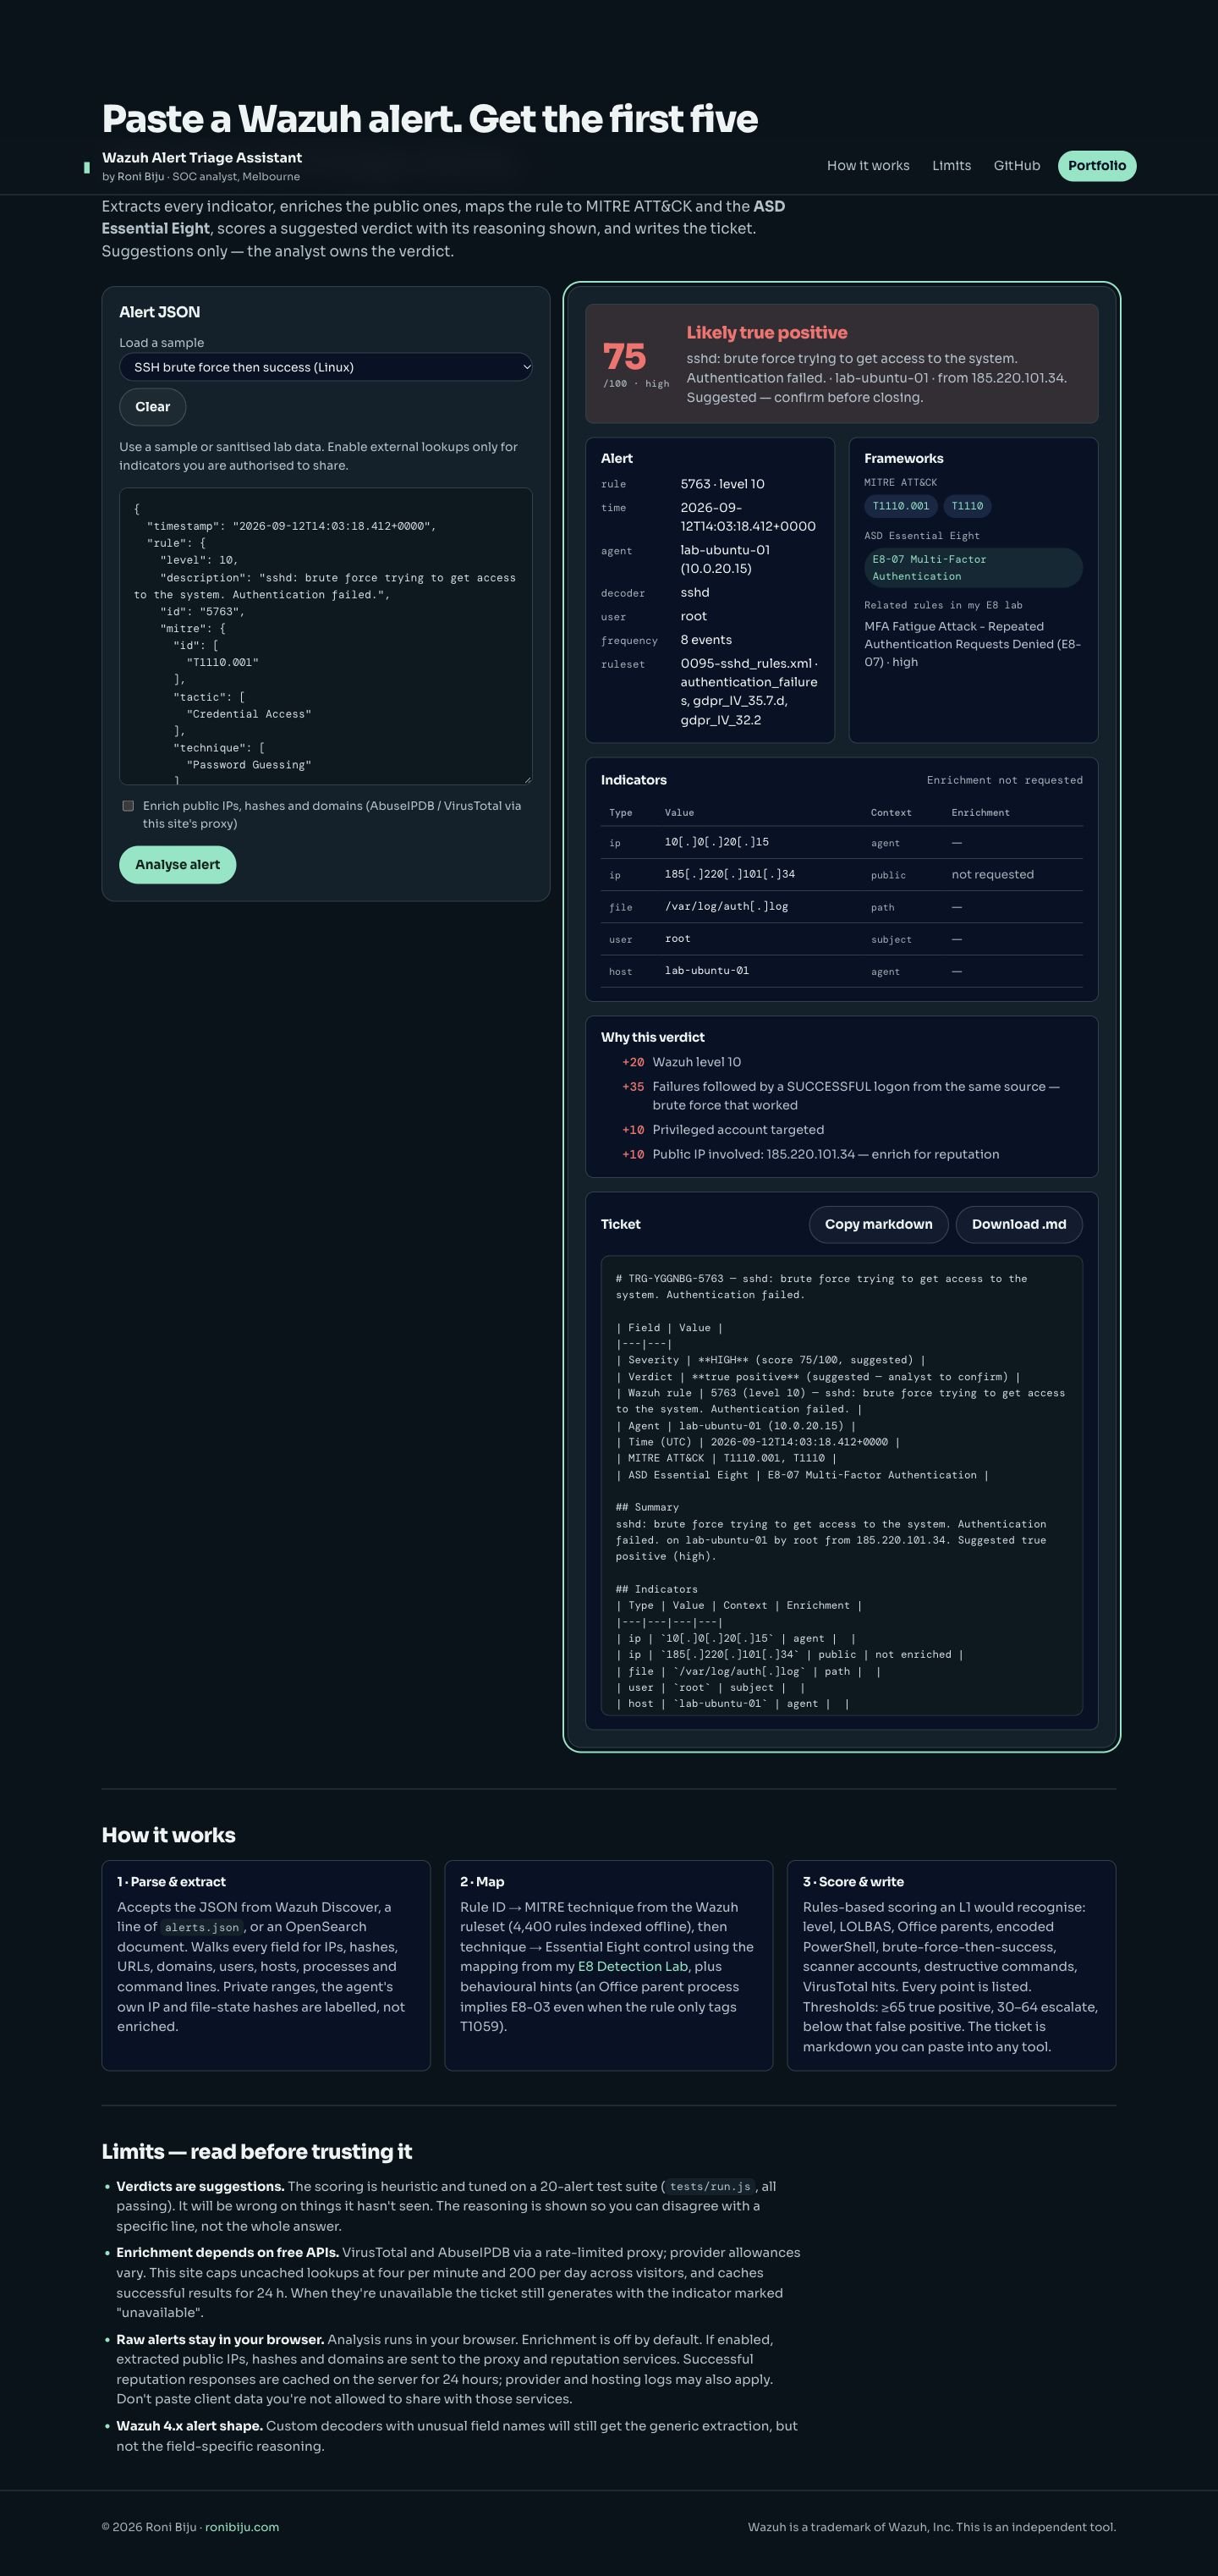Click the MFA Fatigue Attack related rule text

point(972,645)
